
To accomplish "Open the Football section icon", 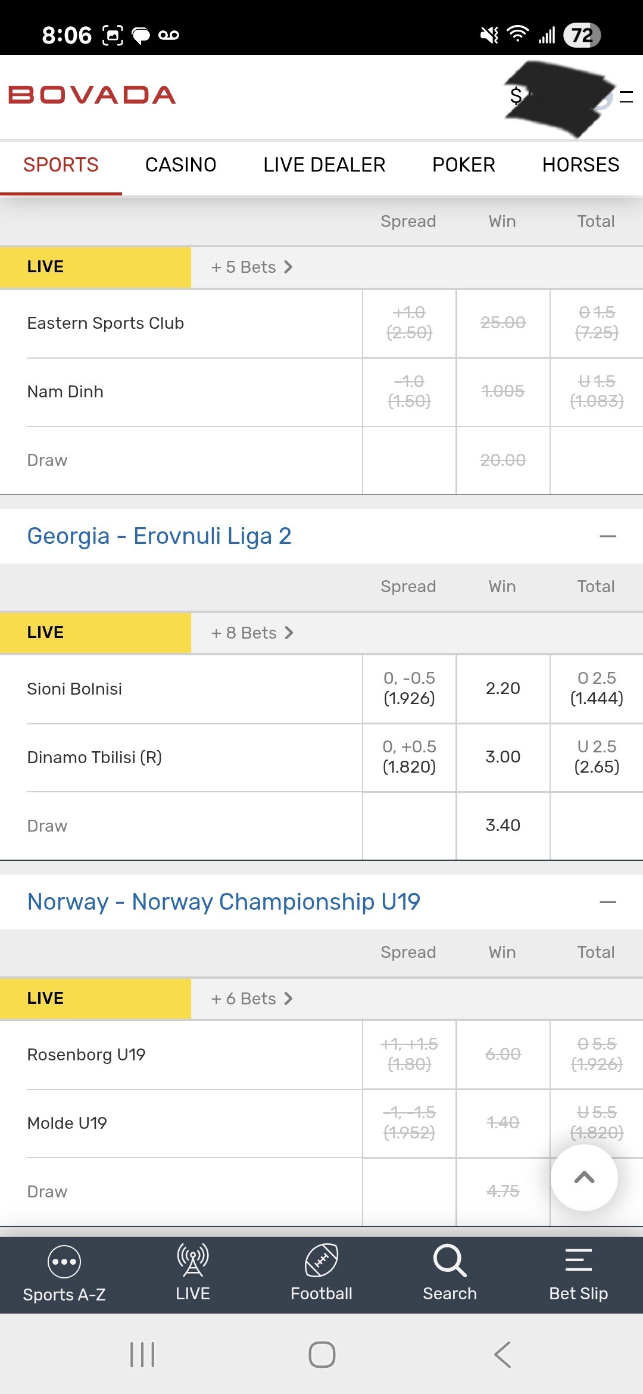I will (x=321, y=1261).
